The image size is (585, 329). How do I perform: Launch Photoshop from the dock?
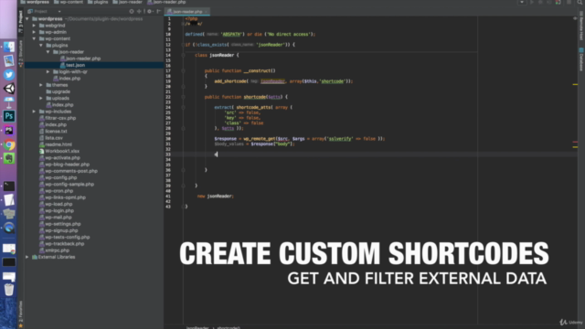pos(9,116)
